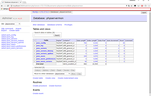The height and width of the screenshot is (96, 151).
Task: Open the Apps grid shortcut in bookmarks bar
Action: click(2, 9)
